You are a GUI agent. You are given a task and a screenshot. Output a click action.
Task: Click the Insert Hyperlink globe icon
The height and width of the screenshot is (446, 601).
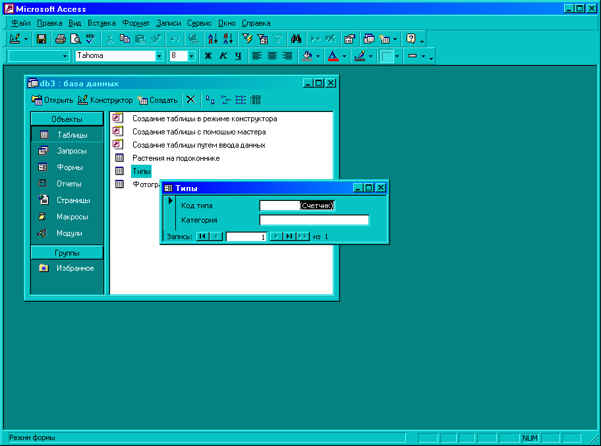click(x=194, y=39)
